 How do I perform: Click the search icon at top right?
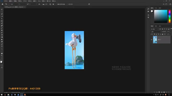(x=164, y=4)
